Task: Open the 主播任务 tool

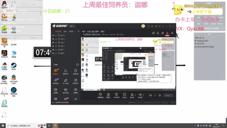Action: pyautogui.click(x=75, y=72)
